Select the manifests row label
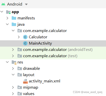106x96 pixels. (x=26, y=18)
